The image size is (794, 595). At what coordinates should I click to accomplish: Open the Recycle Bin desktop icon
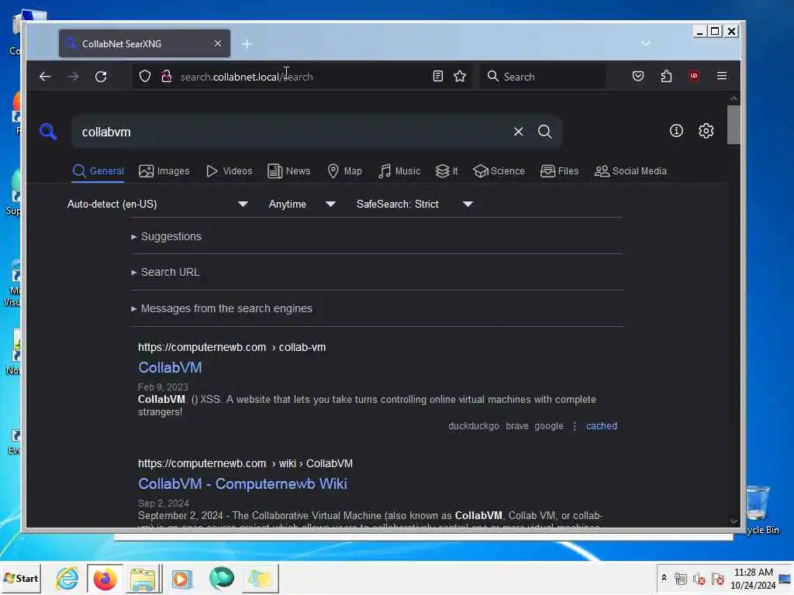coord(760,509)
